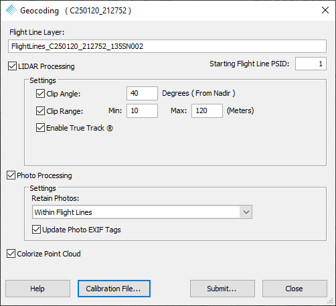The width and height of the screenshot is (336, 306).
Task: Focus the Starting Flight Line PSID field
Action: click(x=311, y=64)
